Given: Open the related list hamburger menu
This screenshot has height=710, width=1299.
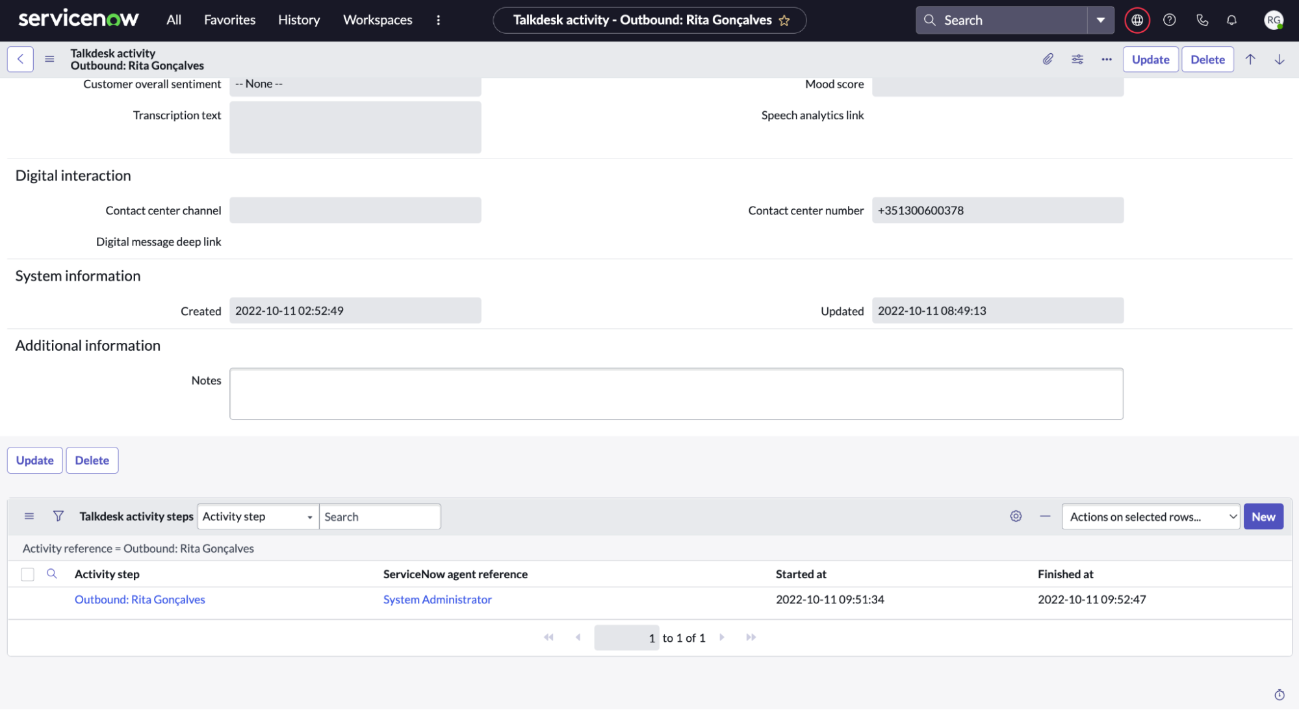Looking at the screenshot, I should pyautogui.click(x=29, y=516).
